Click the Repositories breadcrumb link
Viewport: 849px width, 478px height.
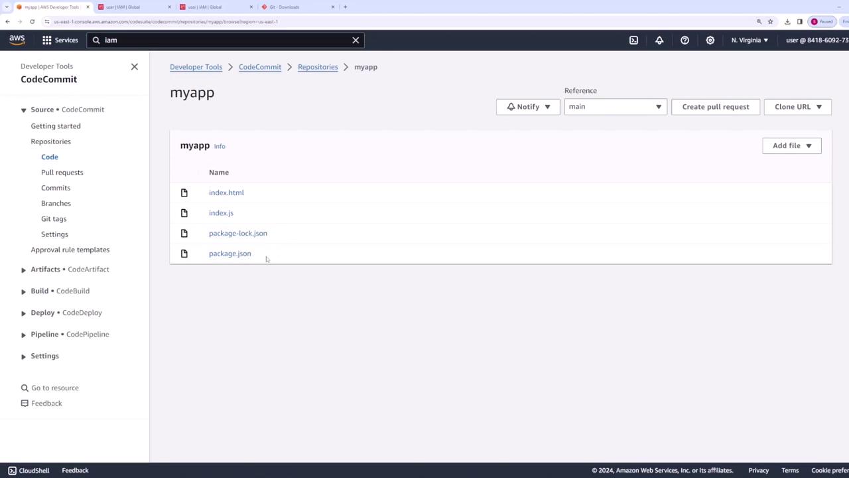[318, 67]
